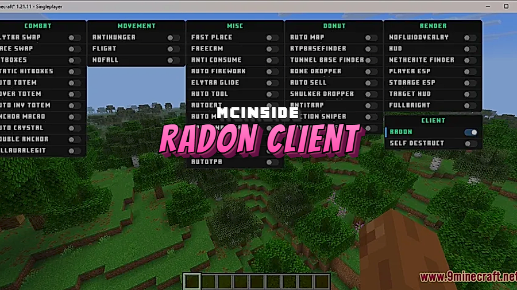
Task: Toggle the Self Destruct switch
Action: tap(470, 143)
